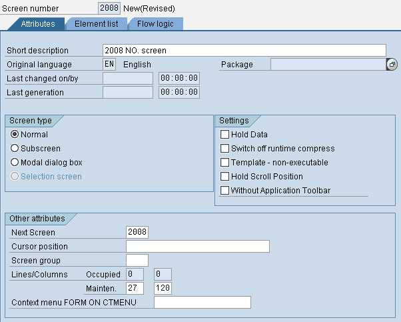Select the Subscreen radio button
This screenshot has width=401, height=322.
tap(15, 149)
